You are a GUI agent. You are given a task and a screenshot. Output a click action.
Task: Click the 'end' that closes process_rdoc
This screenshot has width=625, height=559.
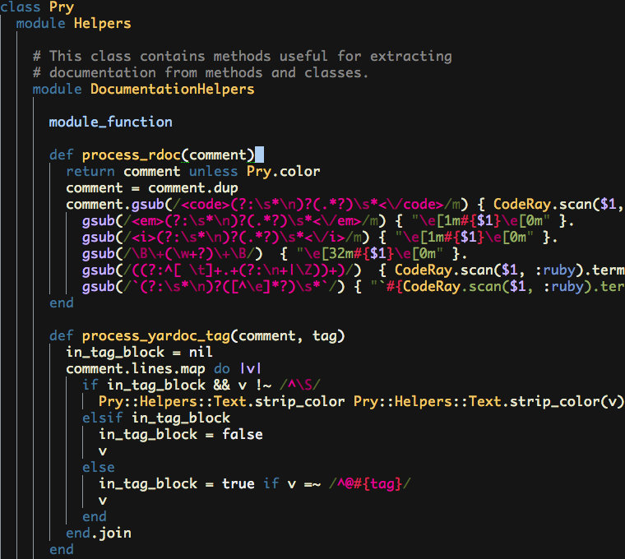(x=62, y=303)
